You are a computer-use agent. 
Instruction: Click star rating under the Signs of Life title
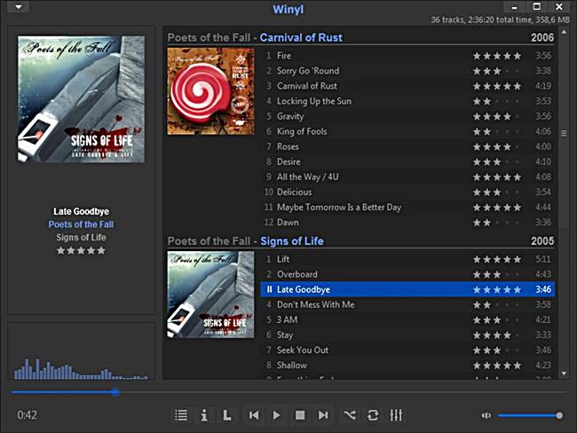point(81,250)
